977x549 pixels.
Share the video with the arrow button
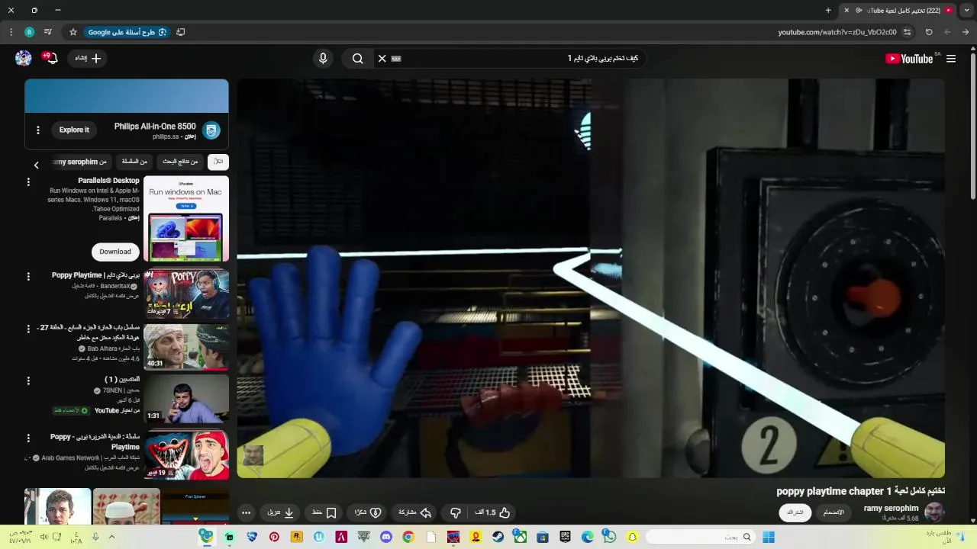click(x=415, y=513)
